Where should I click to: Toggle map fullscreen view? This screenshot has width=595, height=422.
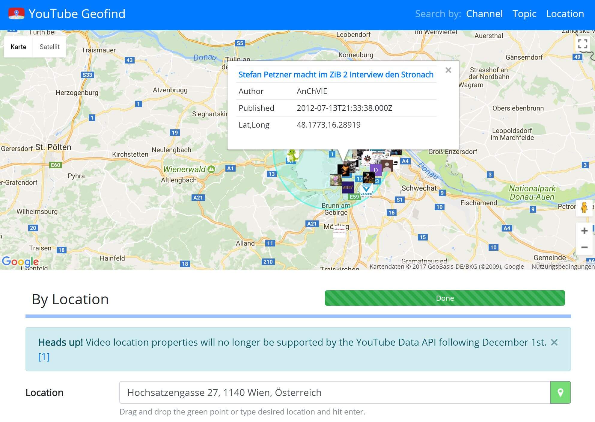click(x=582, y=44)
